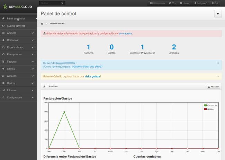Open Configuración from top bar gear
Image resolution: width=225 pixels, height=160 pixels.
pyautogui.click(x=201, y=3)
